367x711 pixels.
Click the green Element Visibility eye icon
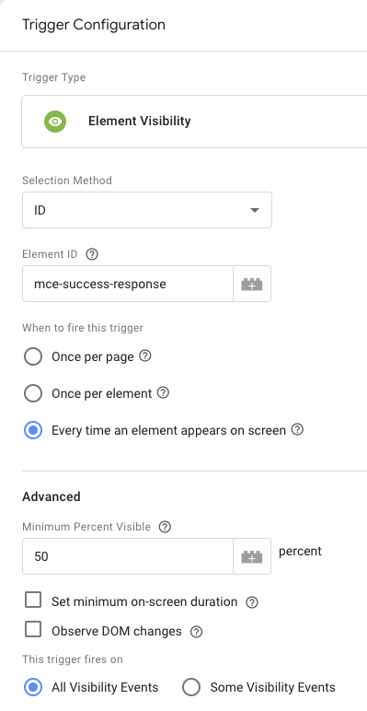[x=55, y=122]
